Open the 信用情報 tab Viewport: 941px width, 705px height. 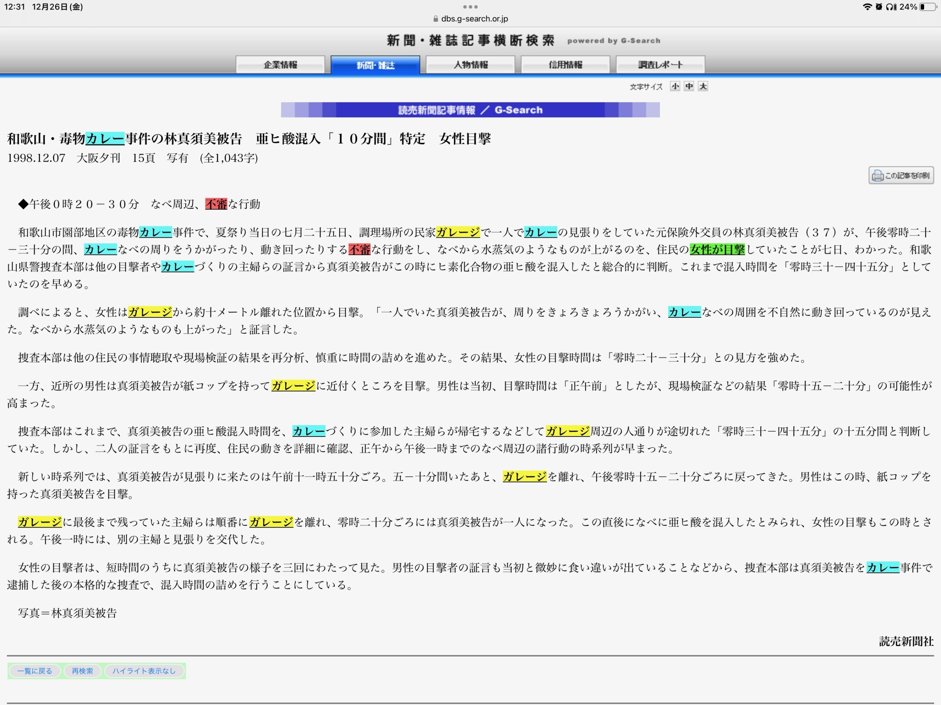point(565,65)
